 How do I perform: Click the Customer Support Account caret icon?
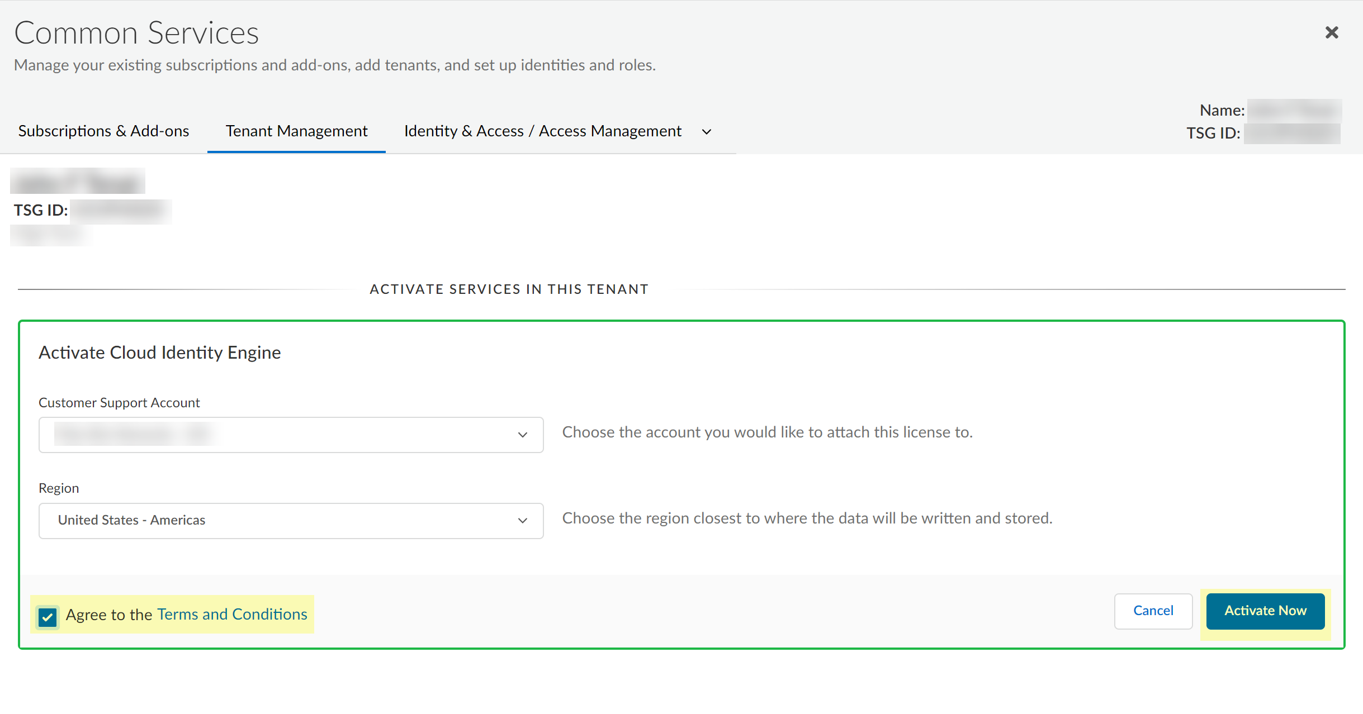tap(522, 435)
